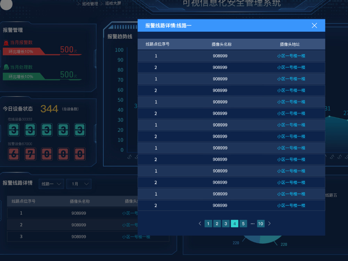
Task: Open first row 小区一号楼一楼 address link
Action: click(x=291, y=56)
